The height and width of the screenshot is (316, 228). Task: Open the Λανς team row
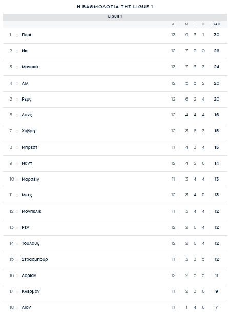(x=115, y=115)
